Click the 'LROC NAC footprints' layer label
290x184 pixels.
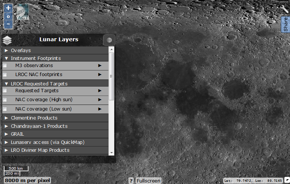pyautogui.click(x=39, y=74)
